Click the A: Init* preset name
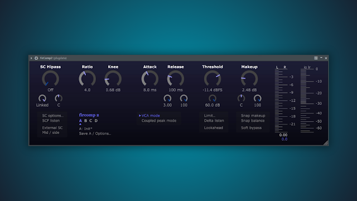This screenshot has height=201, width=357. [x=85, y=128]
